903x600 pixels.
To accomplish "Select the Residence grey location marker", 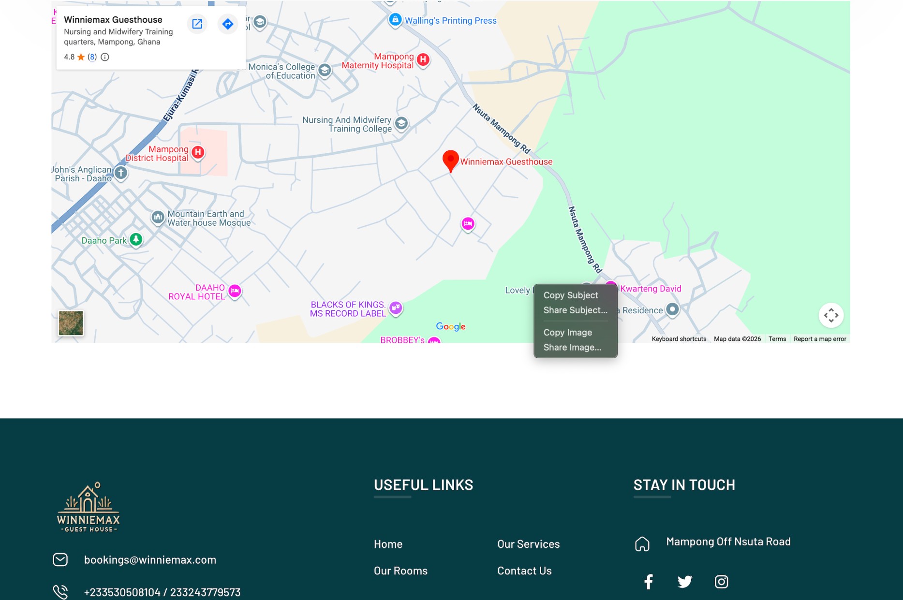I will pos(672,309).
